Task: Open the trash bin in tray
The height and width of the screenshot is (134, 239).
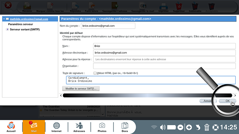Action: (207, 127)
